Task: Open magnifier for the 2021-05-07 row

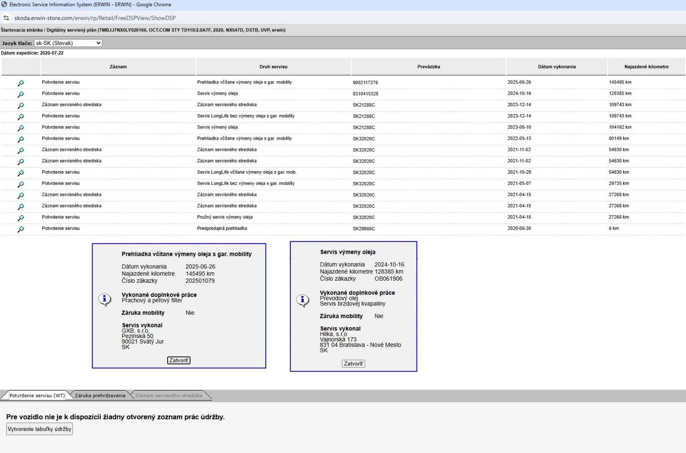Action: tap(21, 184)
